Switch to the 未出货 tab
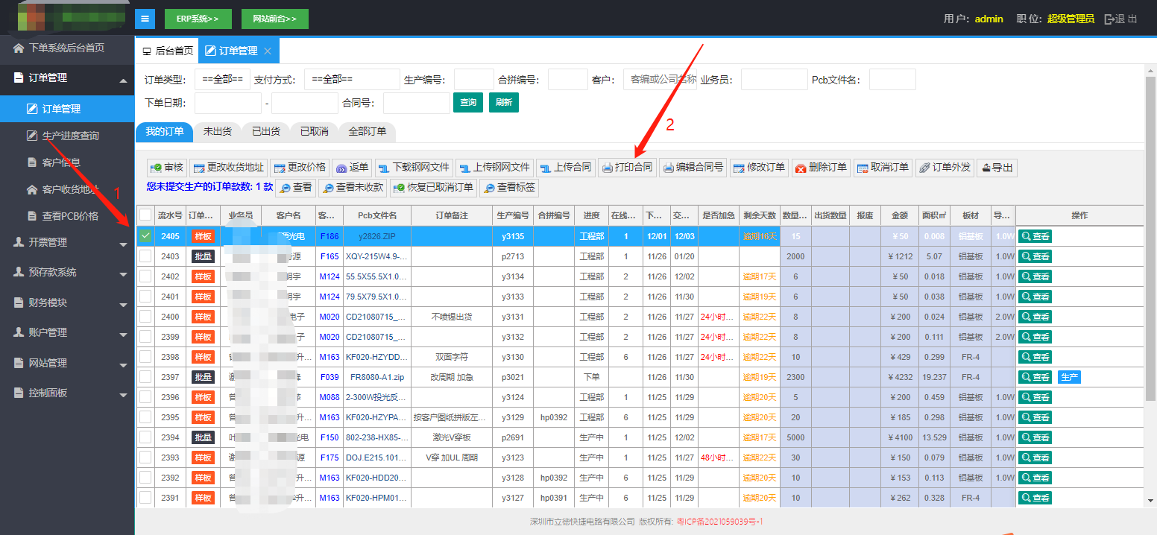 click(217, 131)
